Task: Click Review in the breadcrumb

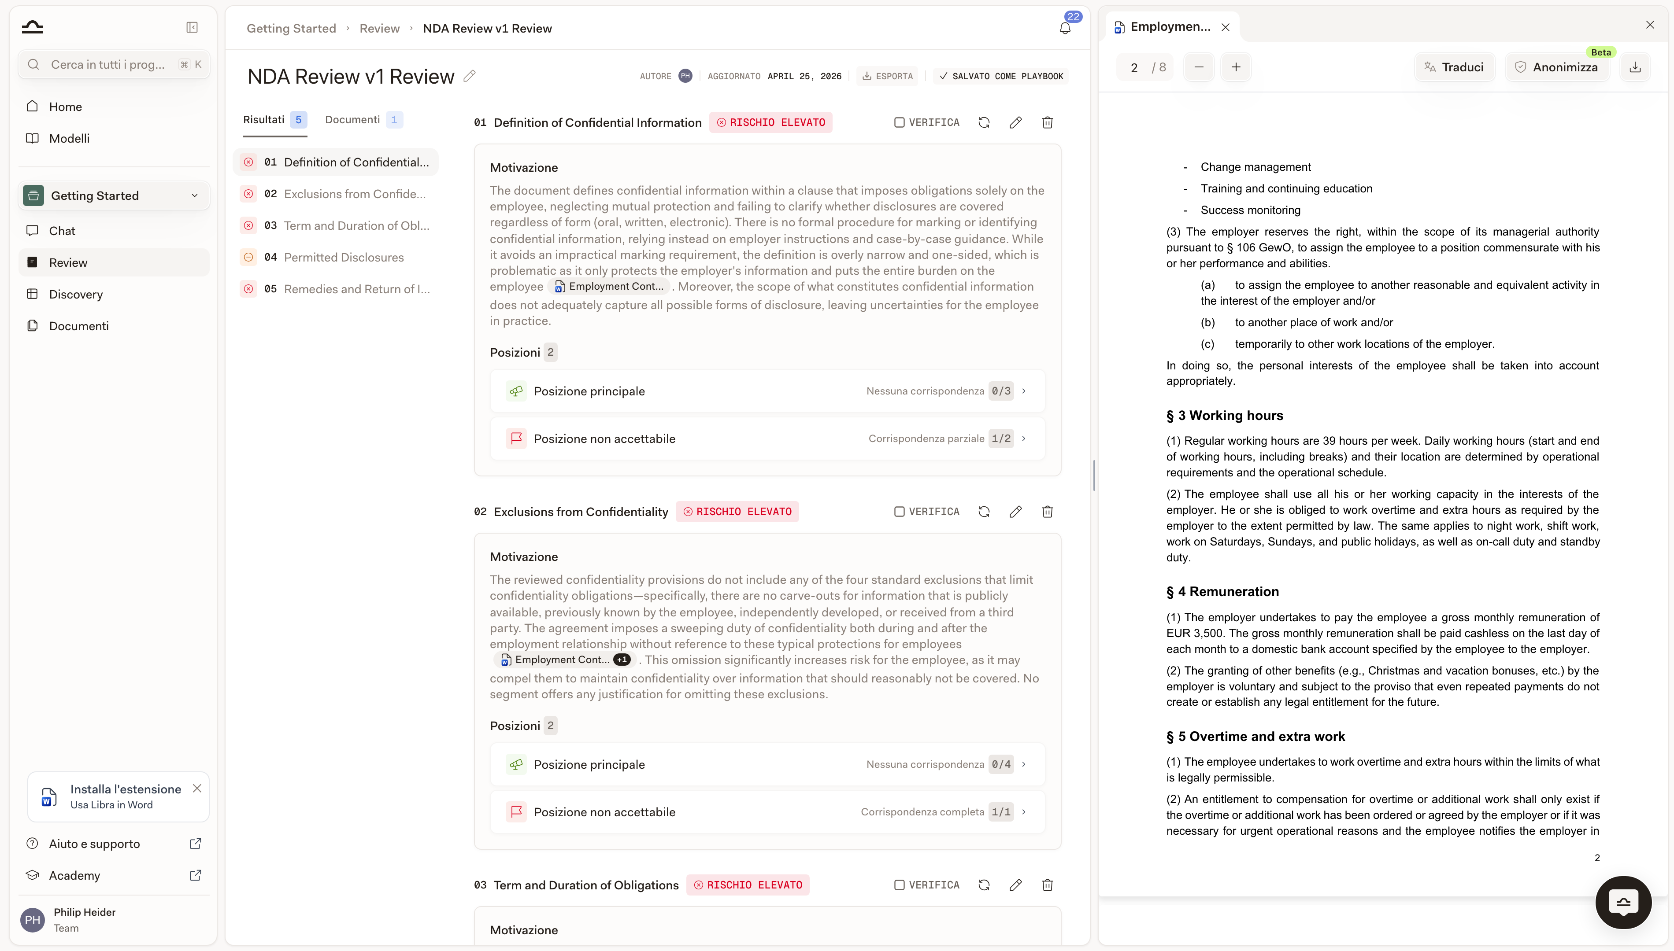Action: 380,29
